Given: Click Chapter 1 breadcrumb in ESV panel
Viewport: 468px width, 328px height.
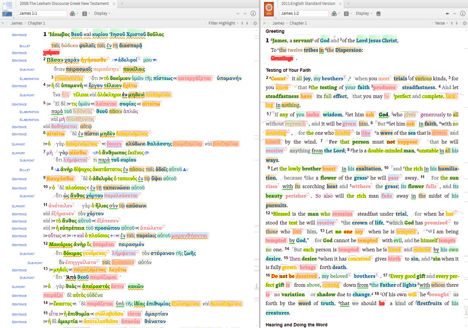Looking at the screenshot, I should 298,23.
